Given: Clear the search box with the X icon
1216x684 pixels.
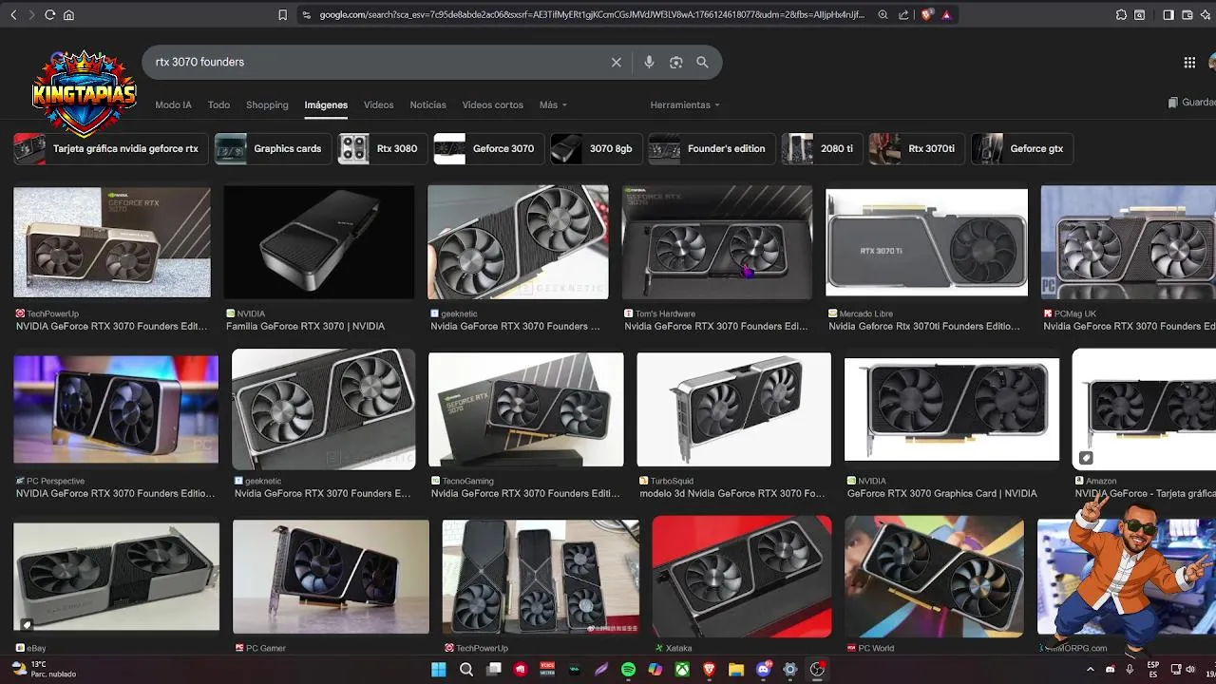Looking at the screenshot, I should click(x=616, y=62).
